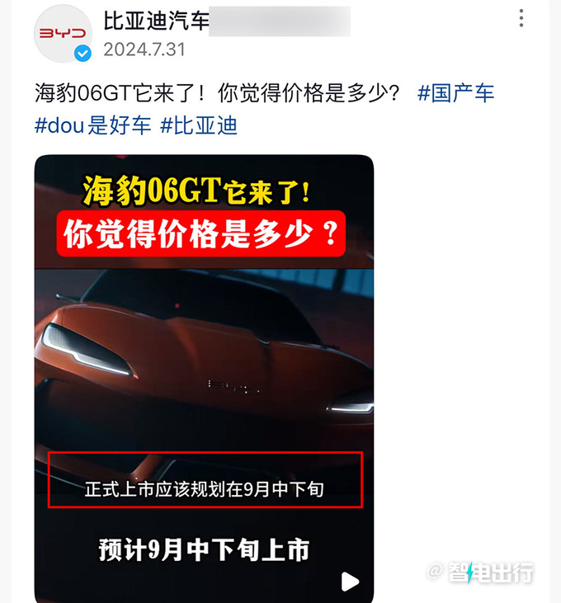561x603 pixels.
Task: Click the red 你觉得价格是多少 banner
Action: [201, 233]
